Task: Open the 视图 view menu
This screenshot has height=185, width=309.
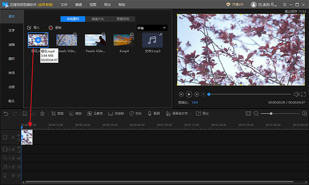Action: (x=93, y=5)
